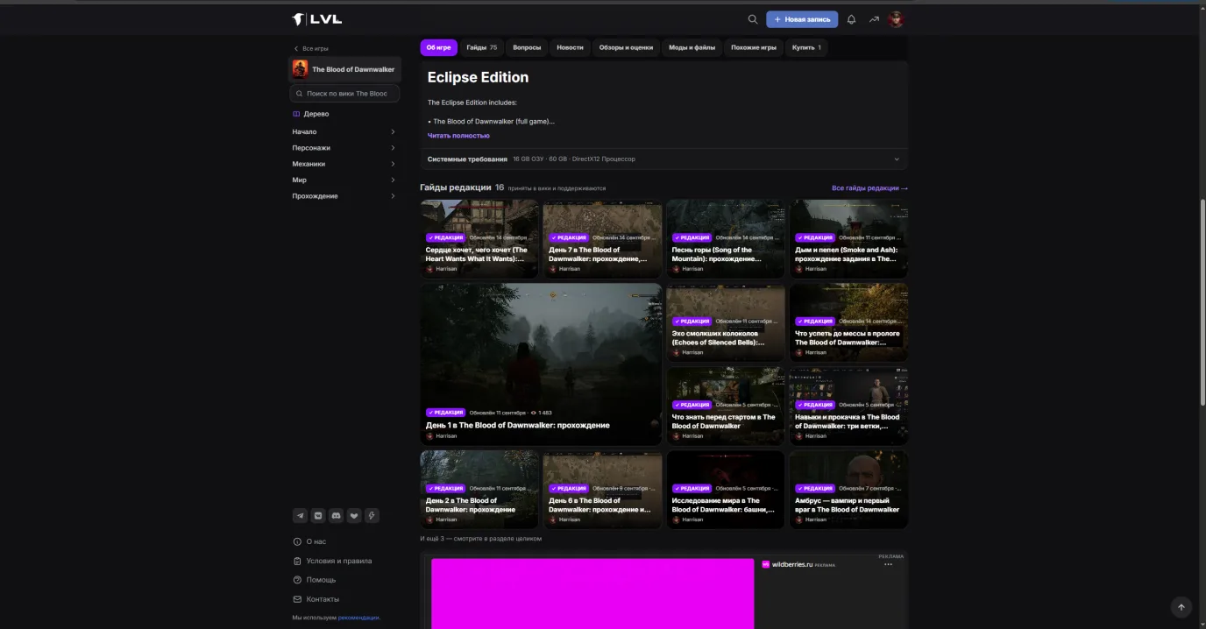This screenshot has width=1206, height=629.
Task: Expand the Механики sidebar section
Action: pyautogui.click(x=344, y=164)
